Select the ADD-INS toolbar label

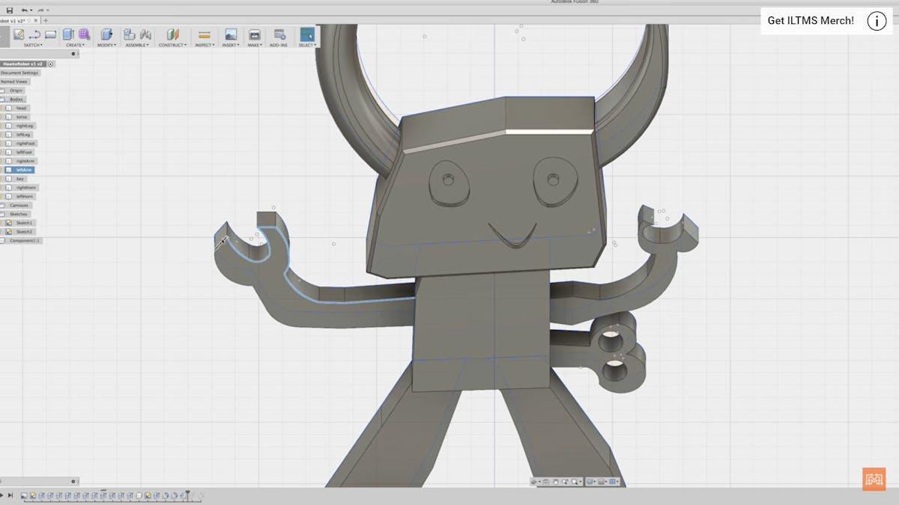pos(279,45)
